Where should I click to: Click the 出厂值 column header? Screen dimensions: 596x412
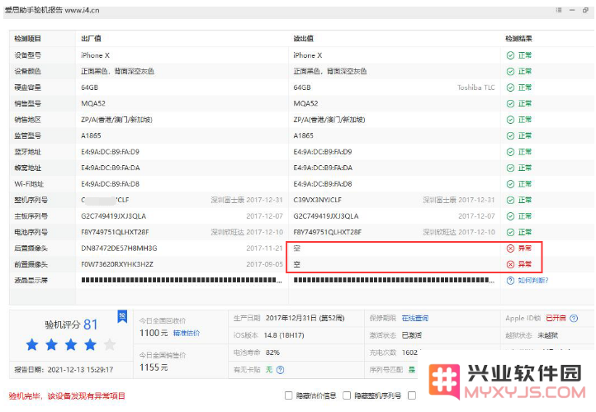pos(91,39)
